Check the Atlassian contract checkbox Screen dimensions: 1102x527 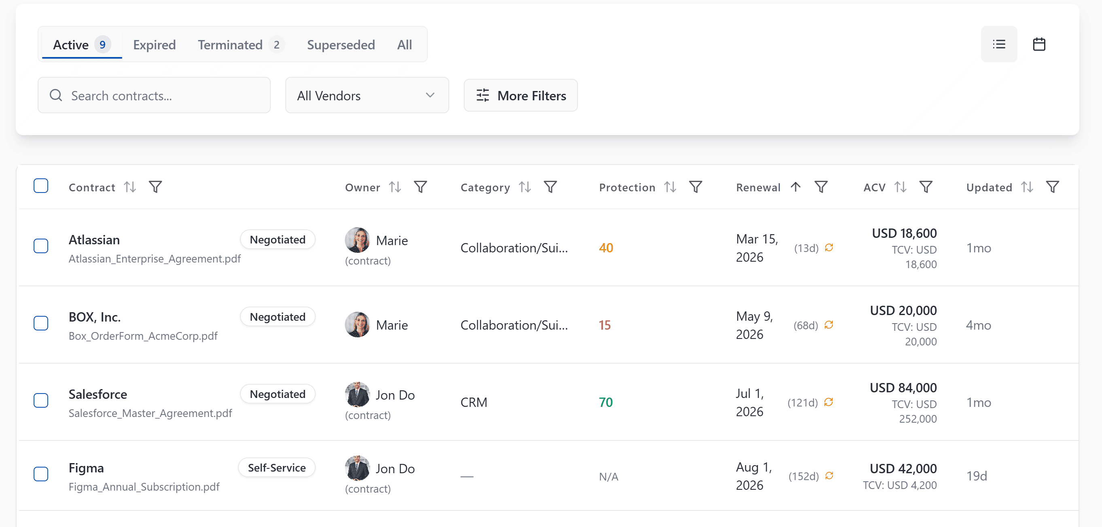tap(41, 246)
